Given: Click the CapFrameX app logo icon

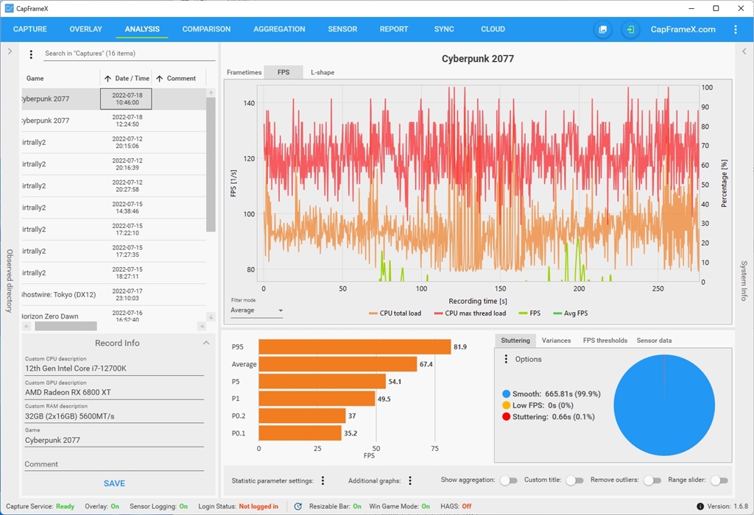Looking at the screenshot, I should [9, 8].
